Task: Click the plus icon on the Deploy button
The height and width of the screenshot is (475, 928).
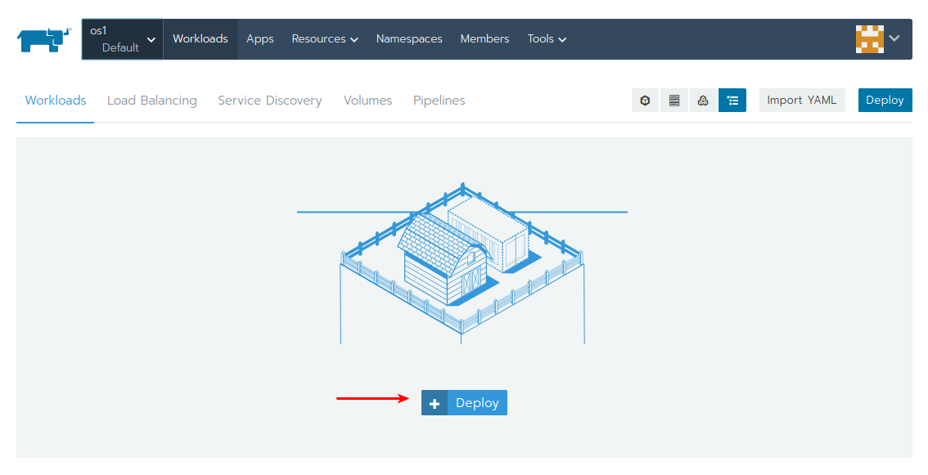Action: click(x=435, y=402)
